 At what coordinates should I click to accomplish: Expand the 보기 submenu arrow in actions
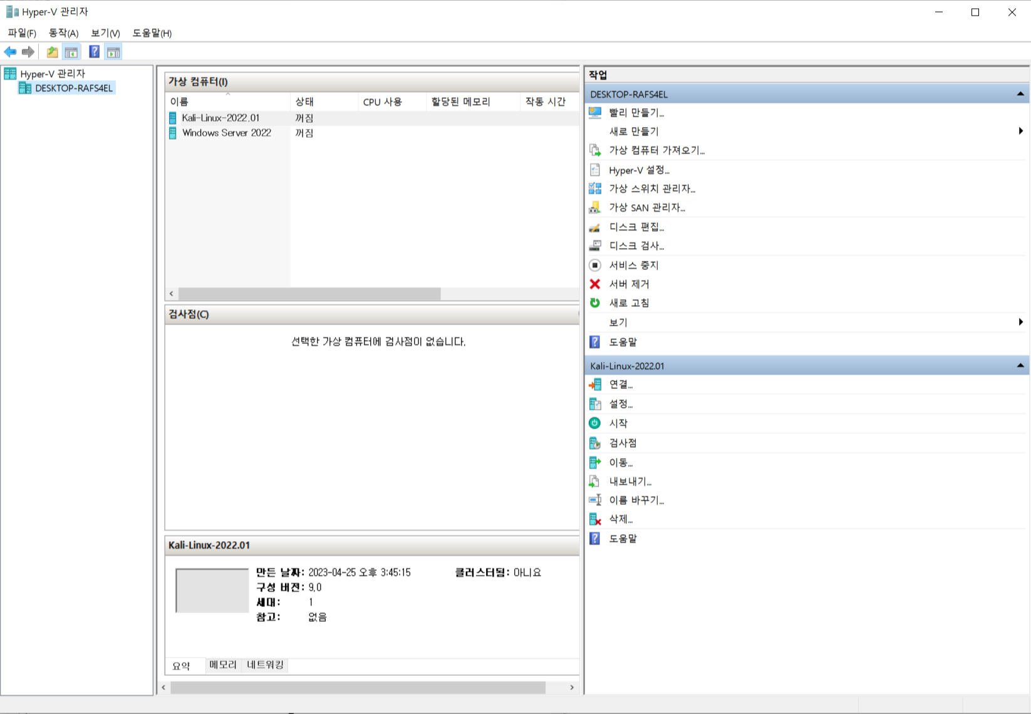point(1021,322)
